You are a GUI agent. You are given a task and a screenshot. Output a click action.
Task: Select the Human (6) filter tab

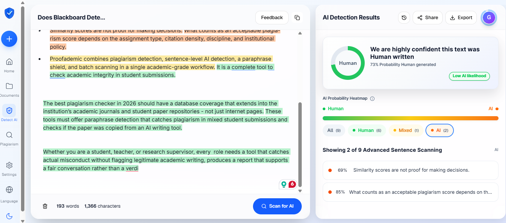coord(367,130)
